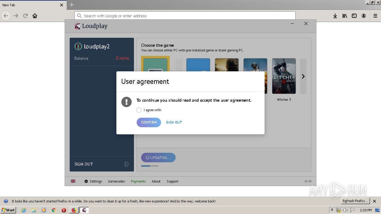This screenshot has height=214, width=381.
Task: Launch Opera from taskbar
Action: 64,210
